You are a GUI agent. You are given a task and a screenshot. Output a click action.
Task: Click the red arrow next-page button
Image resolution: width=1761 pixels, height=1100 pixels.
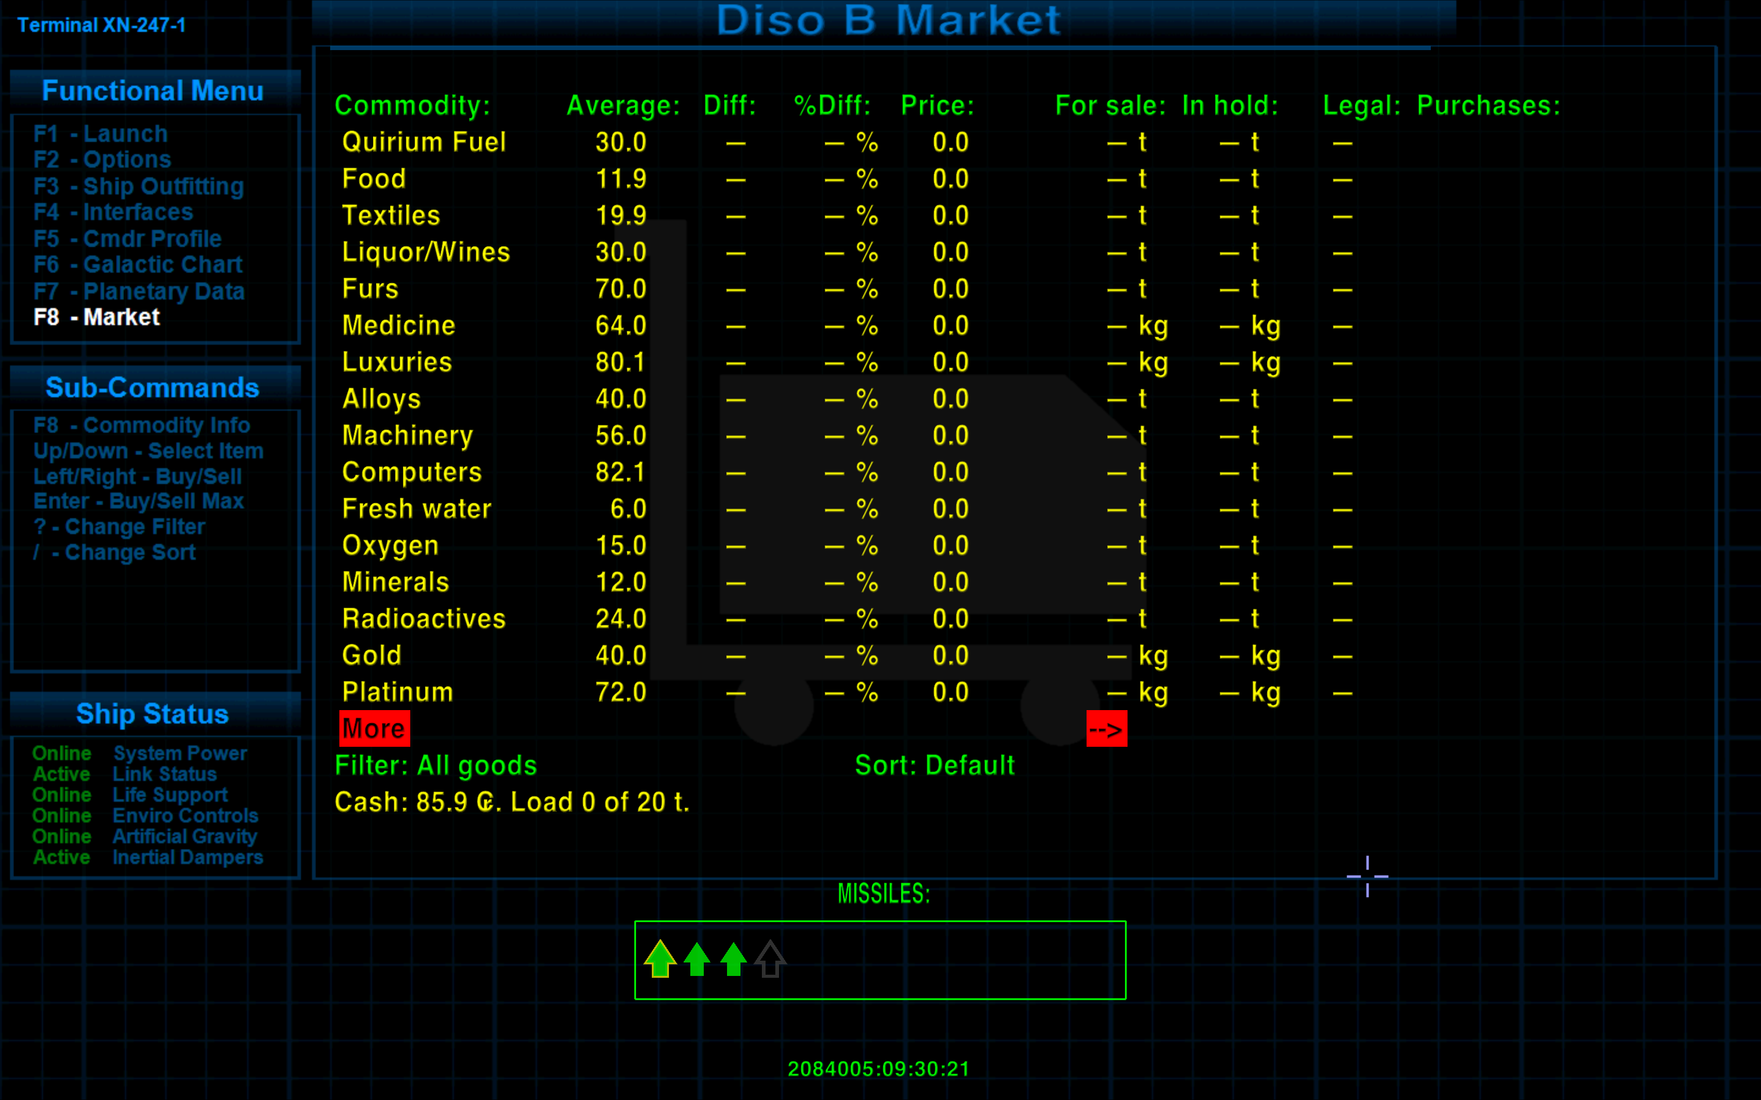(1106, 729)
